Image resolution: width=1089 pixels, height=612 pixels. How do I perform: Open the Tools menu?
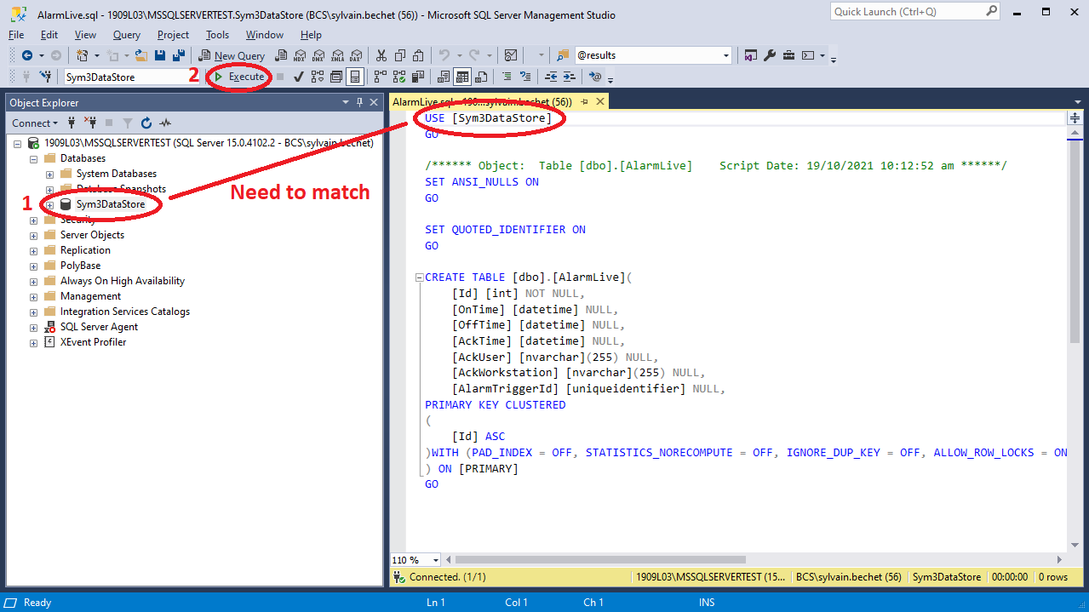217,35
